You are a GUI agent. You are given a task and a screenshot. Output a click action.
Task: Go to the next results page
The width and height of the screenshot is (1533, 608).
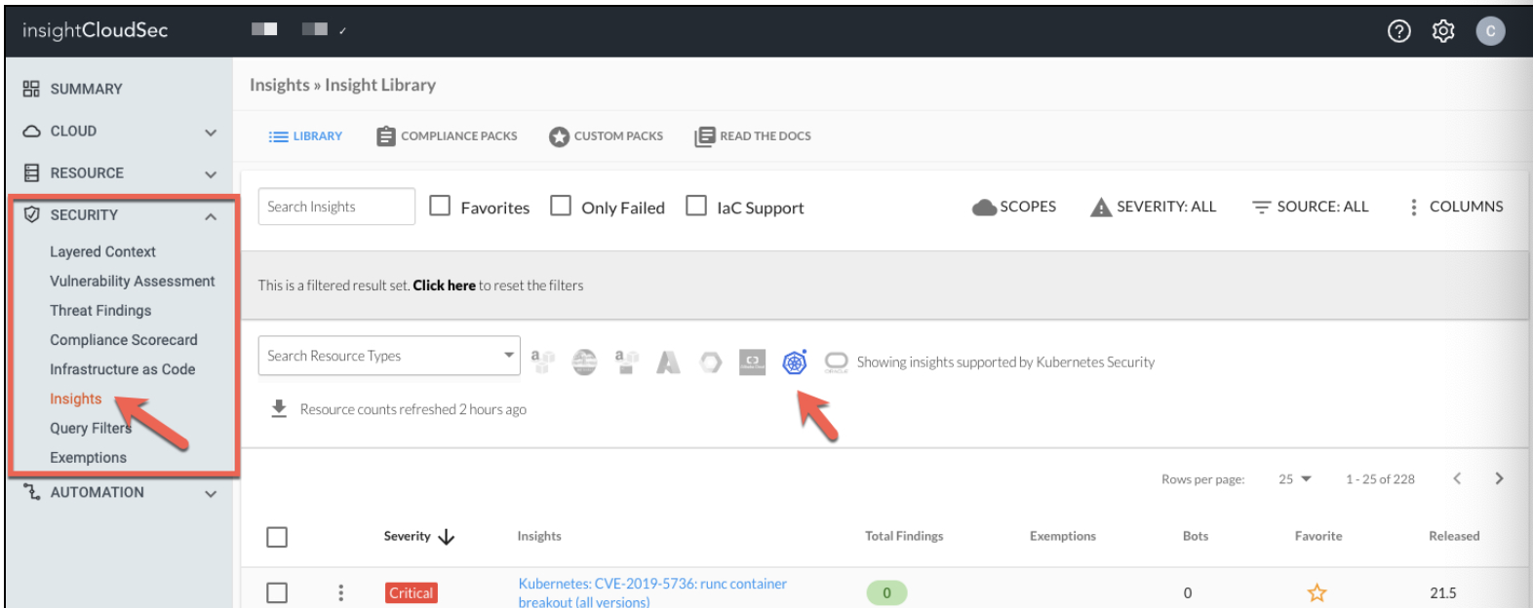tap(1499, 478)
